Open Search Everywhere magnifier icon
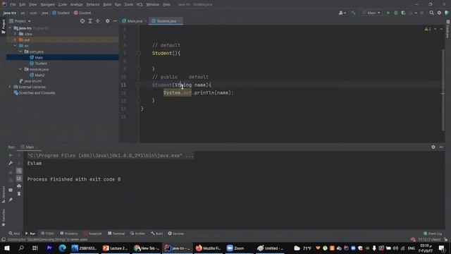Image resolution: width=451 pixels, height=254 pixels. tap(431, 13)
